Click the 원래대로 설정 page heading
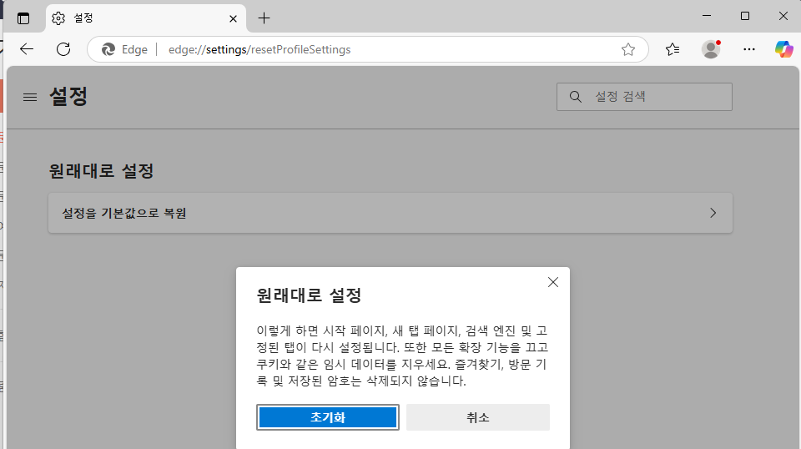Image resolution: width=801 pixels, height=449 pixels. [101, 170]
